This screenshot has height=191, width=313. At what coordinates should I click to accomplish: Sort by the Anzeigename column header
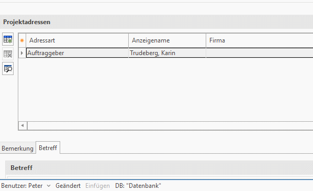[167, 40]
